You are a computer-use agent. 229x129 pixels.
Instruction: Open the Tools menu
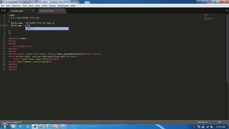[x=44, y=6]
